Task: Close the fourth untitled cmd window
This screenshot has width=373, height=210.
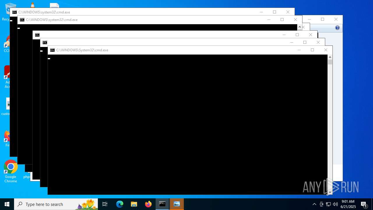Action: click(318, 42)
